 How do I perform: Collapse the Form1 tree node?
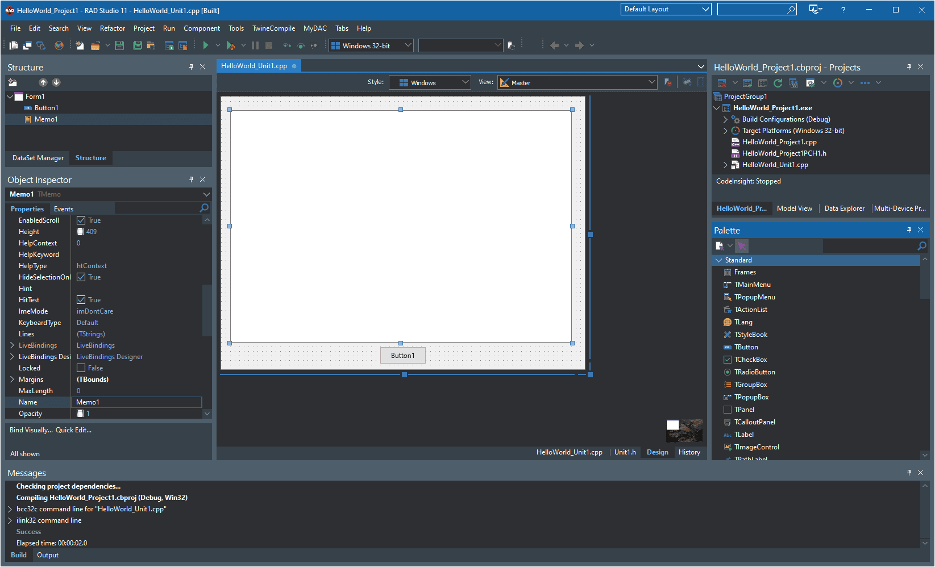(10, 97)
